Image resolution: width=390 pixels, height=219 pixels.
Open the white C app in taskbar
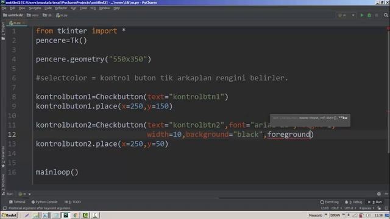click(x=95, y=215)
